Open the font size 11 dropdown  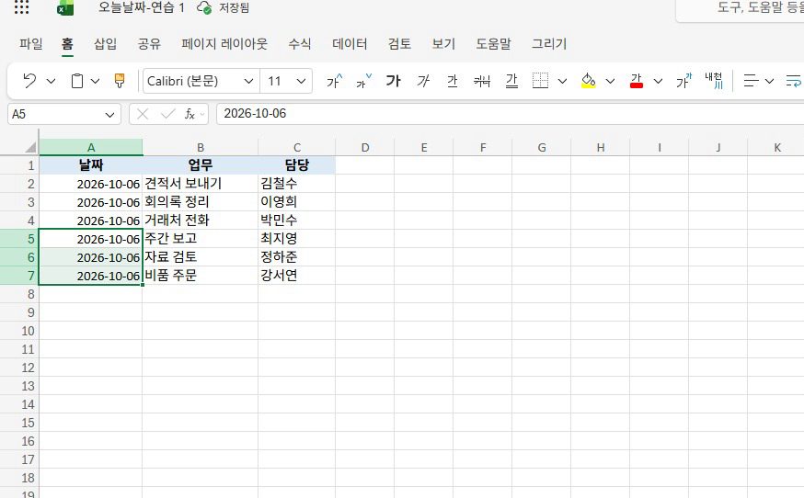[301, 81]
